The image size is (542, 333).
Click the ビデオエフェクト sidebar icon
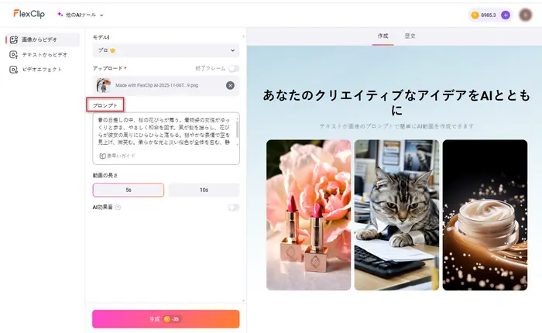13,70
